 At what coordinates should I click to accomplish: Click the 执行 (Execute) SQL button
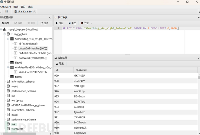[x=60, y=23]
